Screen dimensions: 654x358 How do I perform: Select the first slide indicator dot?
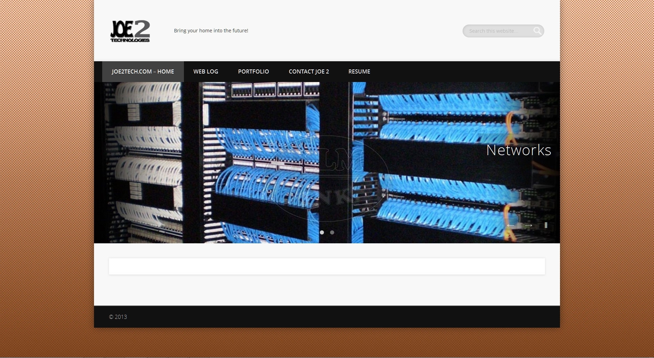point(322,232)
